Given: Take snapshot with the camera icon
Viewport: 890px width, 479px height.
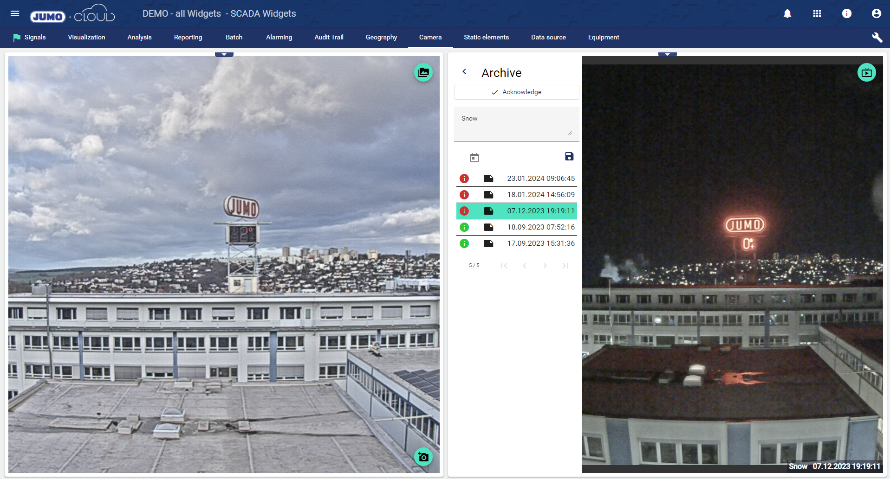Looking at the screenshot, I should (423, 457).
